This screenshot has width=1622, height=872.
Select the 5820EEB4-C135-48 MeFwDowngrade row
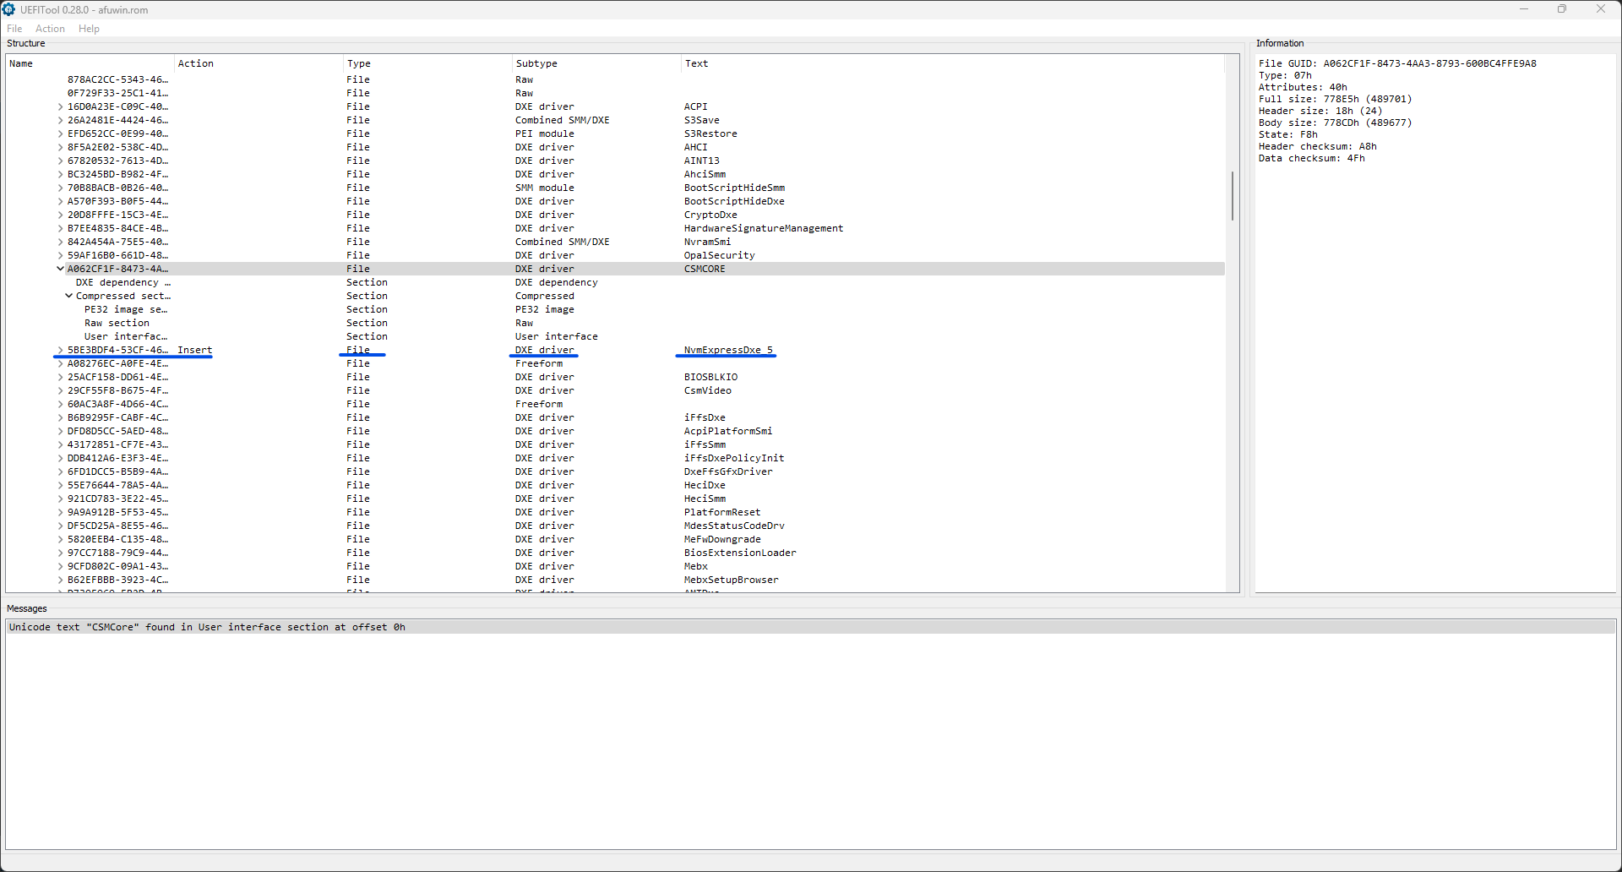click(x=615, y=539)
